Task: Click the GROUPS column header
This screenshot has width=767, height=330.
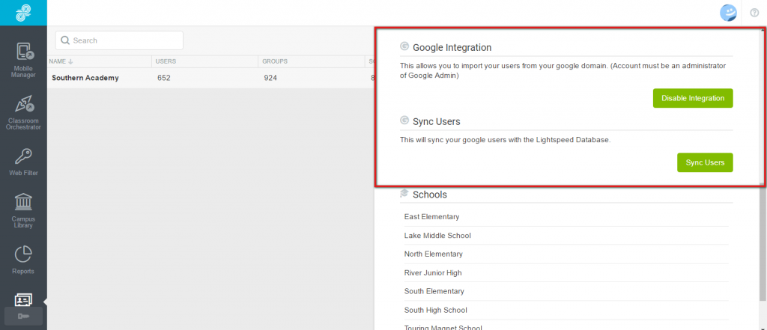Action: (x=275, y=61)
